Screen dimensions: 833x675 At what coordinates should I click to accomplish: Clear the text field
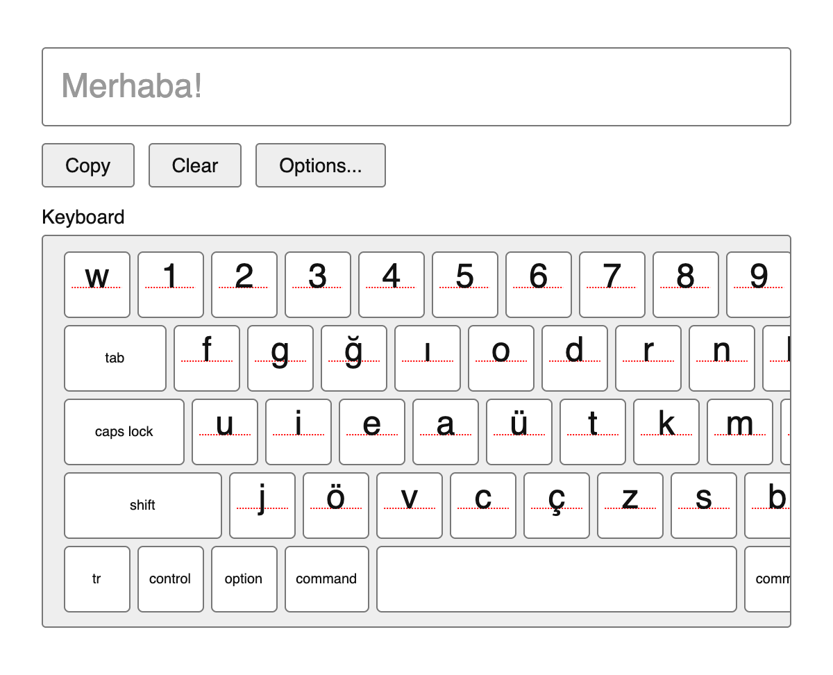click(x=195, y=165)
